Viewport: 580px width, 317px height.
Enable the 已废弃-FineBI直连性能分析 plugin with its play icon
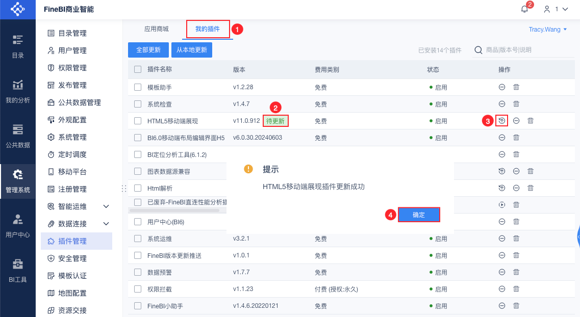502,205
